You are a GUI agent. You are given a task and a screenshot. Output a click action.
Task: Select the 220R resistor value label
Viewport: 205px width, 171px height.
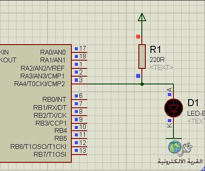tap(157, 59)
